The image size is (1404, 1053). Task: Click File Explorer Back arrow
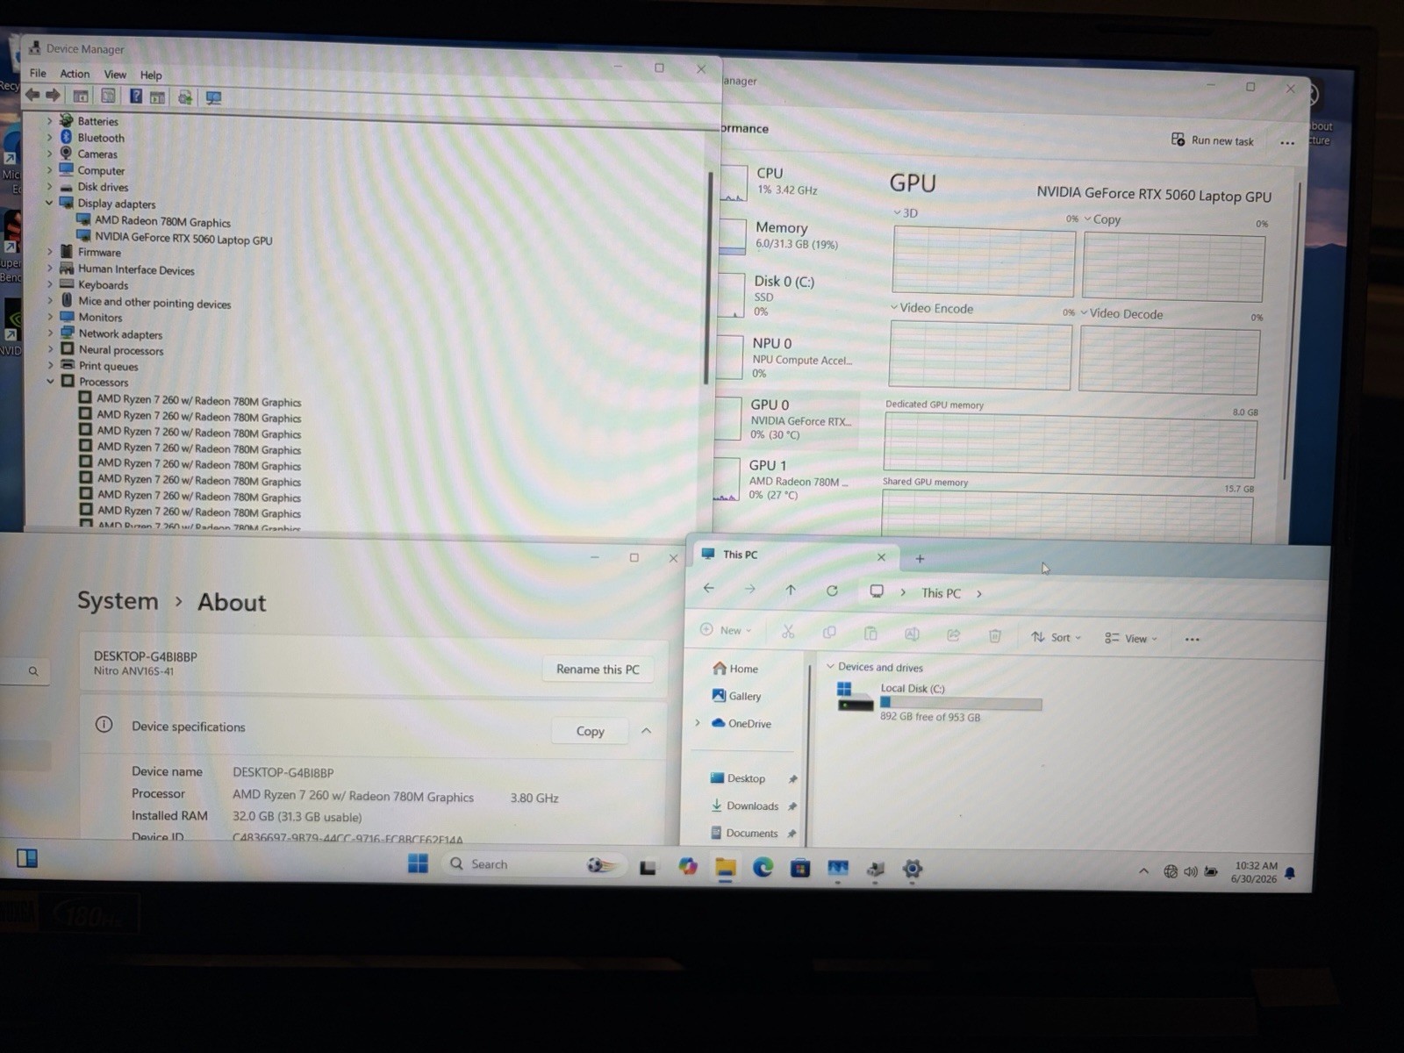(709, 588)
